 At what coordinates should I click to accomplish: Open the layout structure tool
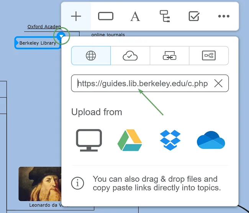tap(165, 16)
